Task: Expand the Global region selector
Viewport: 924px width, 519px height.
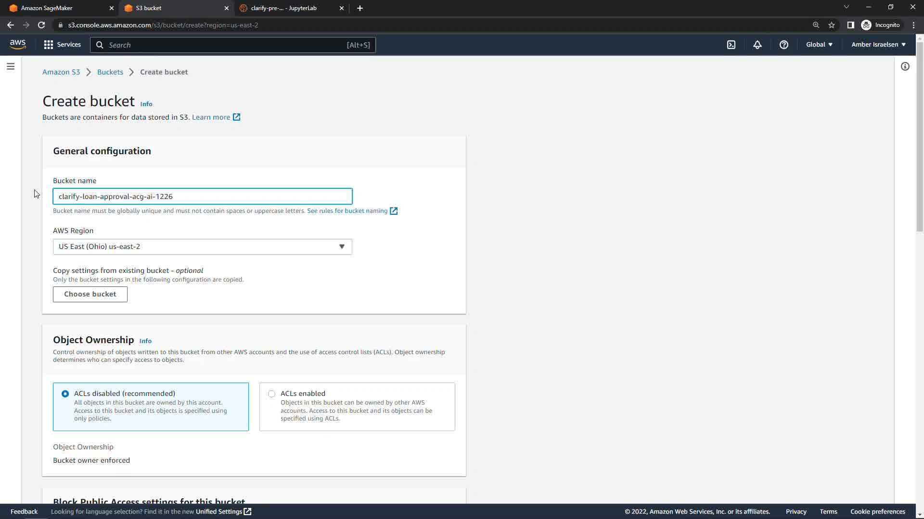Action: click(x=819, y=45)
